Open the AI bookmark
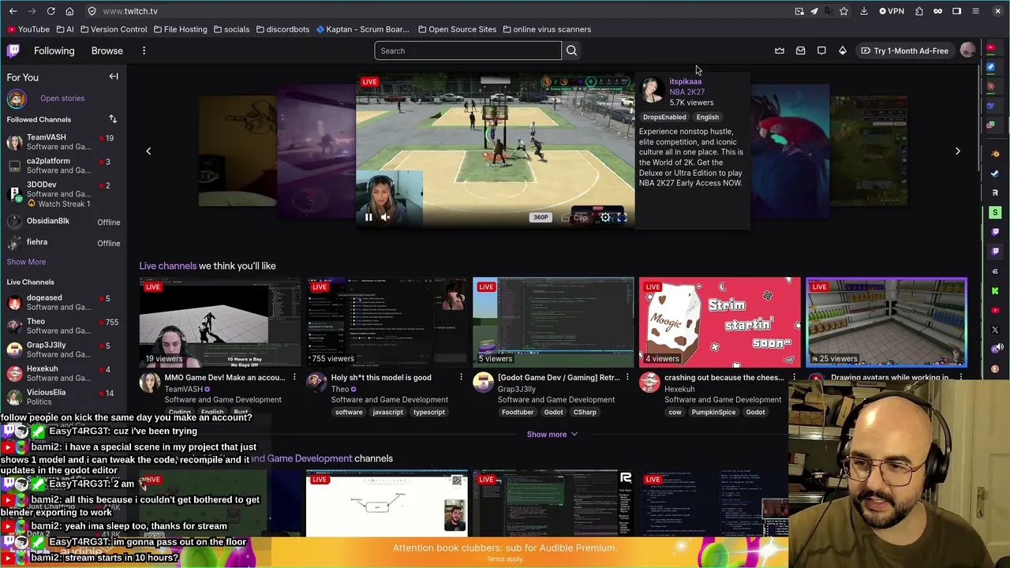1010x568 pixels. click(65, 29)
